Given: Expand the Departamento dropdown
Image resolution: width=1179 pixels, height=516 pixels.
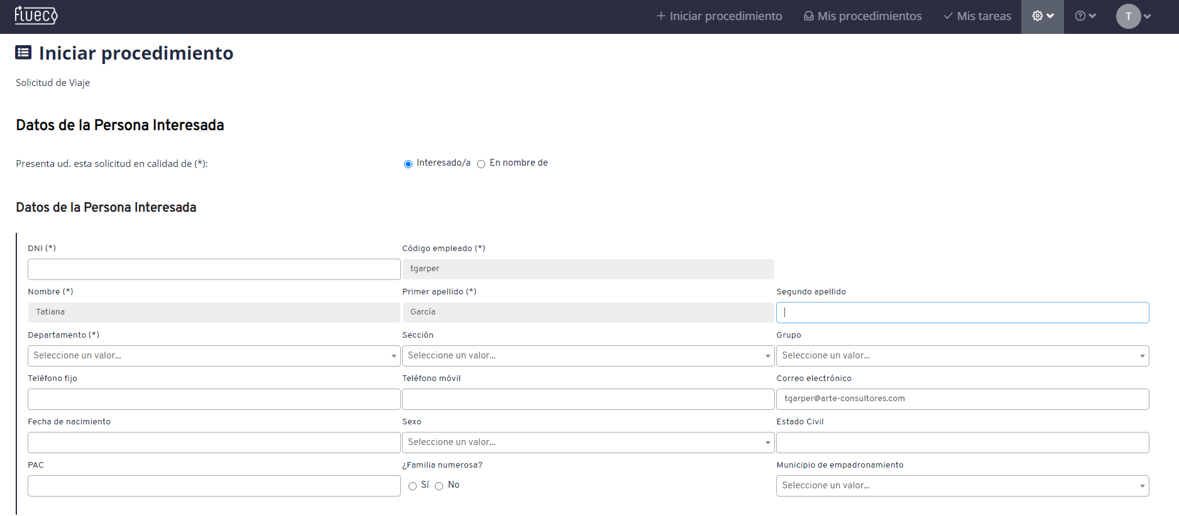Looking at the screenshot, I should coord(214,356).
